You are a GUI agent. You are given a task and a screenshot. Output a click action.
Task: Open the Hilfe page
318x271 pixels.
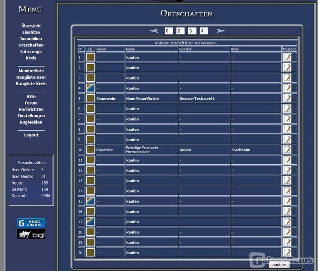(x=31, y=96)
